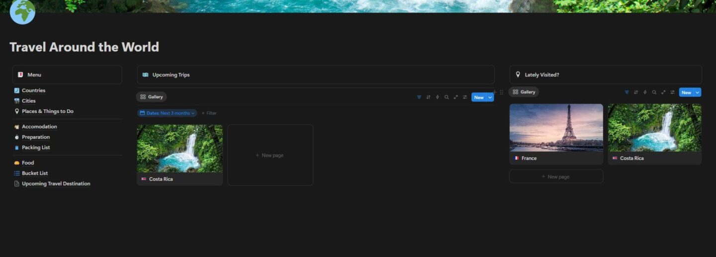The height and width of the screenshot is (257, 716).
Task: Click New button in Lately Visited
Action: tap(686, 92)
